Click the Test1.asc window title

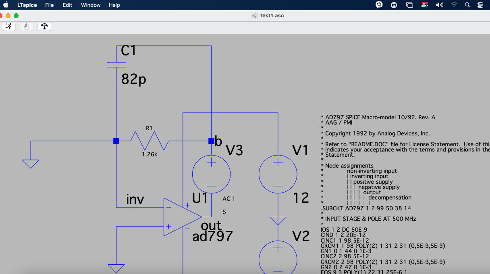click(272, 16)
